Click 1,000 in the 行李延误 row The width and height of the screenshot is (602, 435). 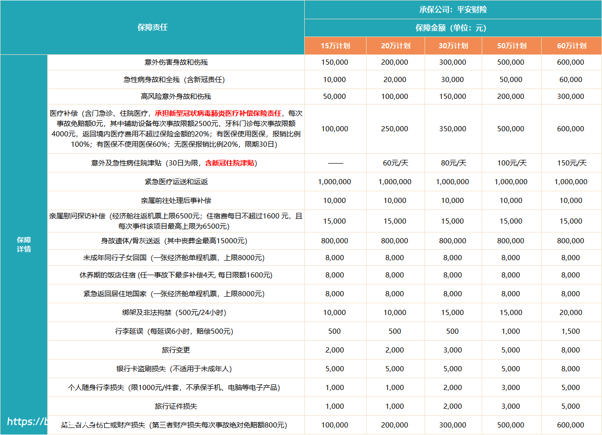511,331
